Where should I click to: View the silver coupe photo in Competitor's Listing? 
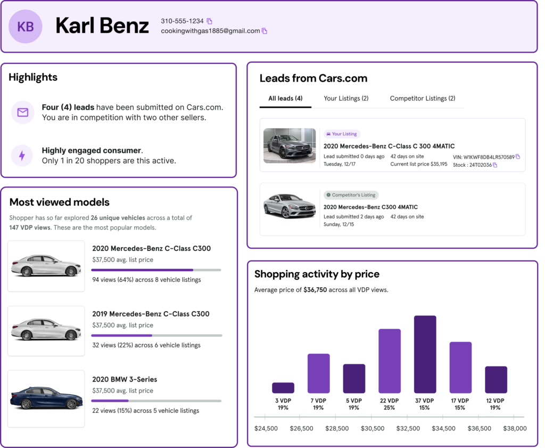click(290, 206)
